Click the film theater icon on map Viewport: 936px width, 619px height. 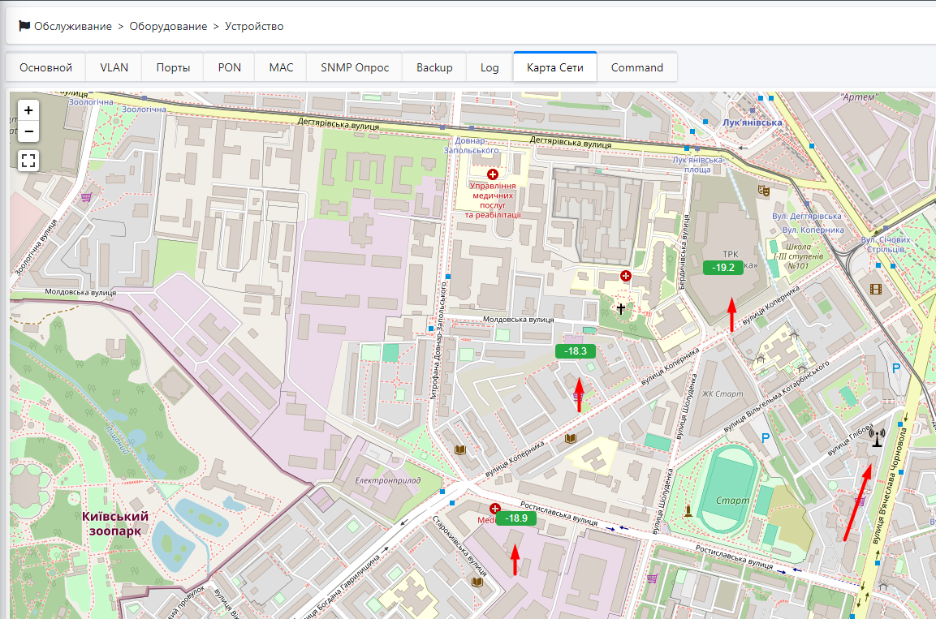pos(874,288)
